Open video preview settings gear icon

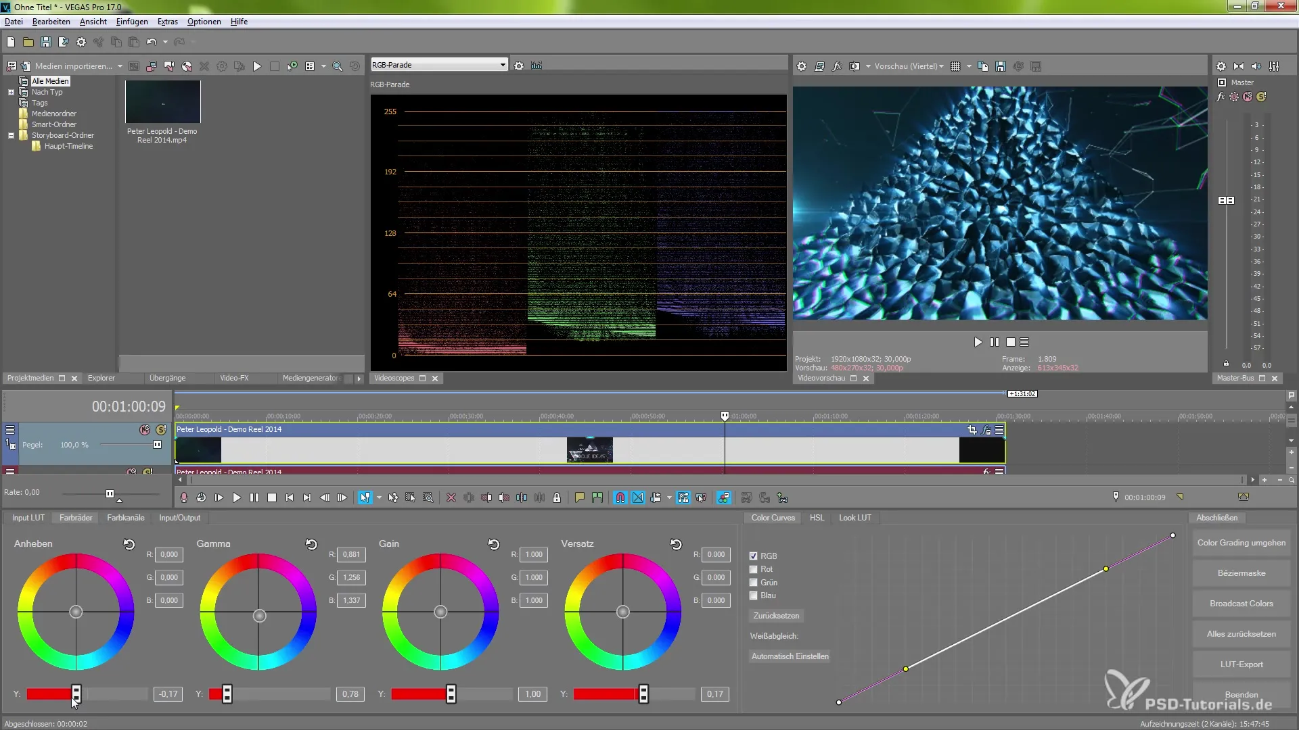click(802, 66)
